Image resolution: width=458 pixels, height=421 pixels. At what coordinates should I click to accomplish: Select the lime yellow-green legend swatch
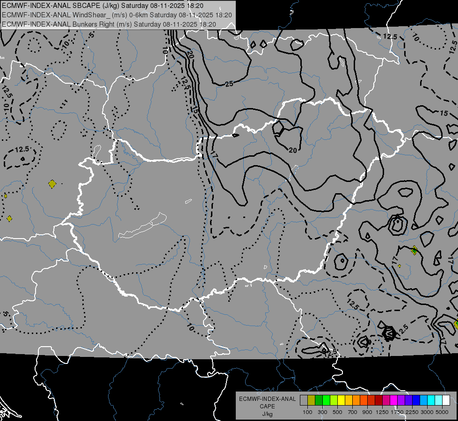tap(334, 400)
